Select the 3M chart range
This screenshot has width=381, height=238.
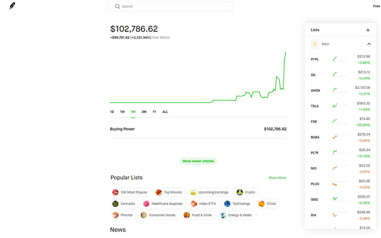pos(144,112)
